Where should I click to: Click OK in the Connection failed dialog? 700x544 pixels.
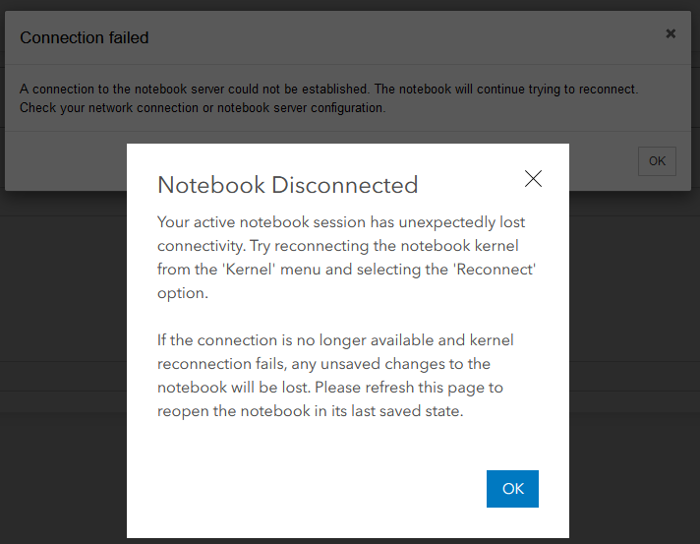point(657,161)
